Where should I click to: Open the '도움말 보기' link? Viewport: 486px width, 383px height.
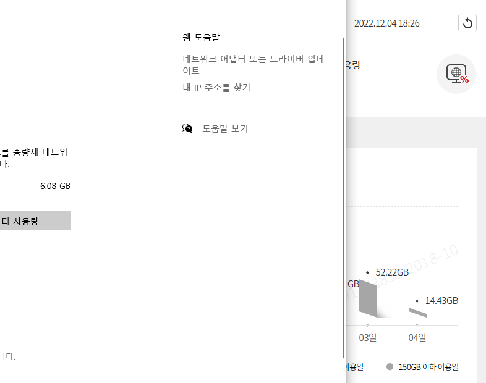(x=225, y=129)
